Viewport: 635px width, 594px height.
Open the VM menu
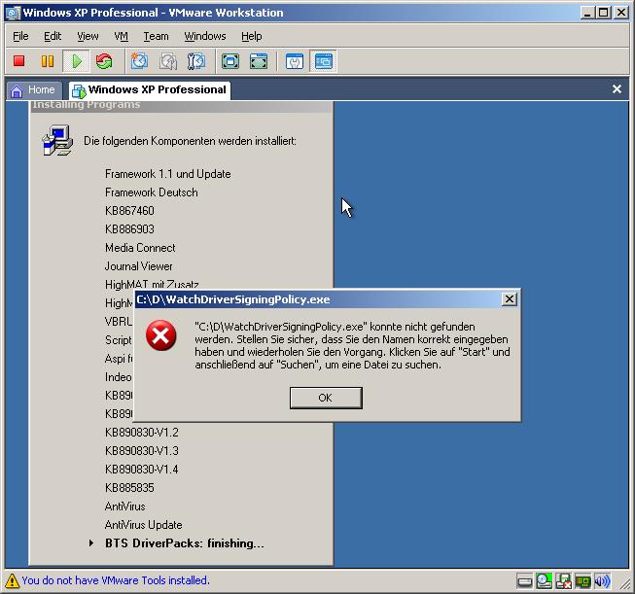(x=122, y=36)
